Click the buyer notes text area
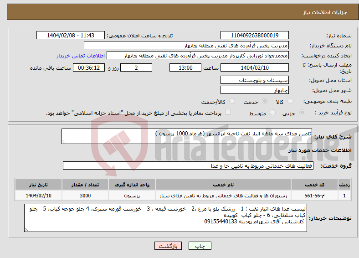The width and height of the screenshot is (359, 258). point(165,218)
